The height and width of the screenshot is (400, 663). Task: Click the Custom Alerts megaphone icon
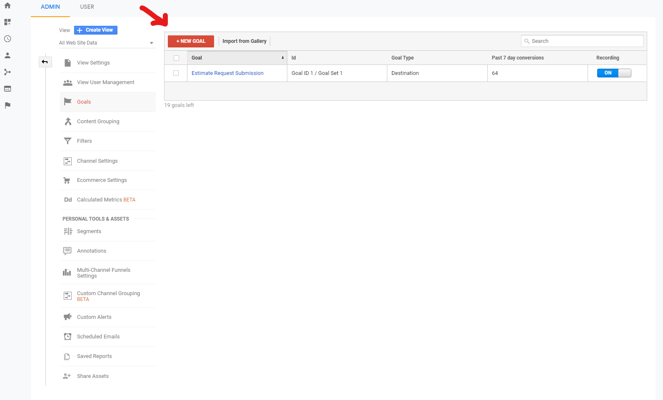[67, 317]
